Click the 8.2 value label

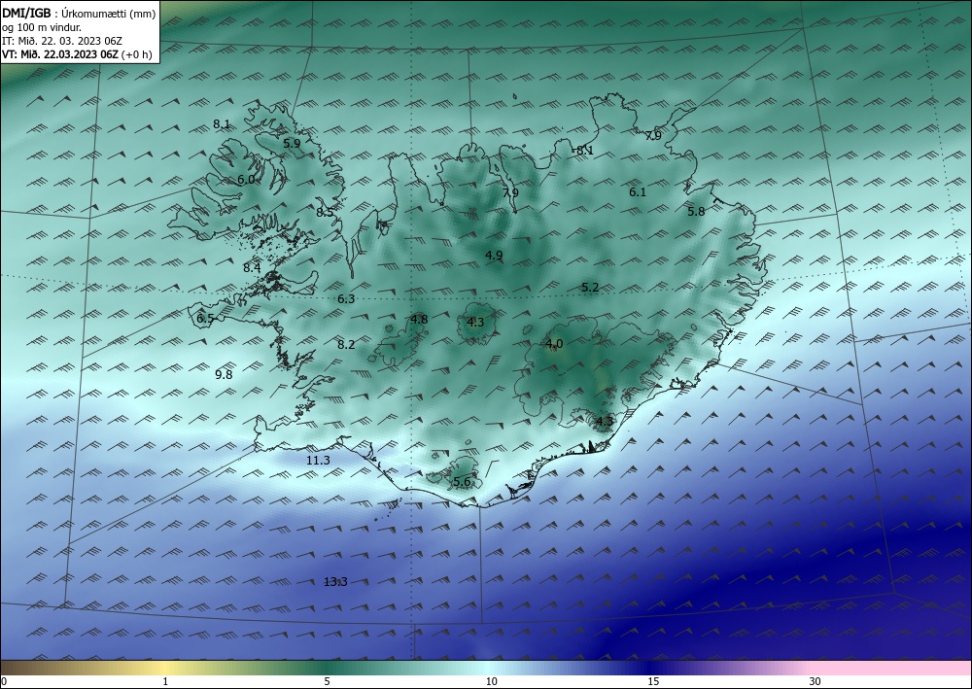coord(346,345)
